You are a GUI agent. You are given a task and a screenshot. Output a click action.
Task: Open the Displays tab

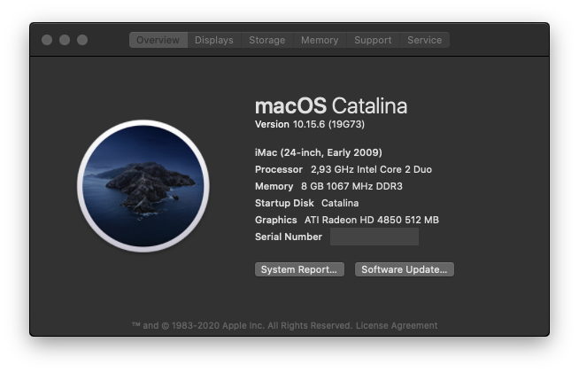coord(214,40)
